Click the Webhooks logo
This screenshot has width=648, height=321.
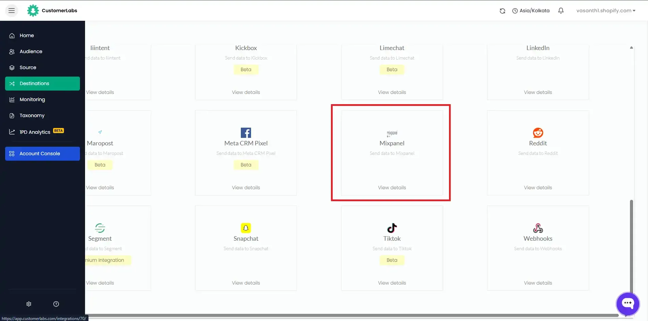point(538,228)
